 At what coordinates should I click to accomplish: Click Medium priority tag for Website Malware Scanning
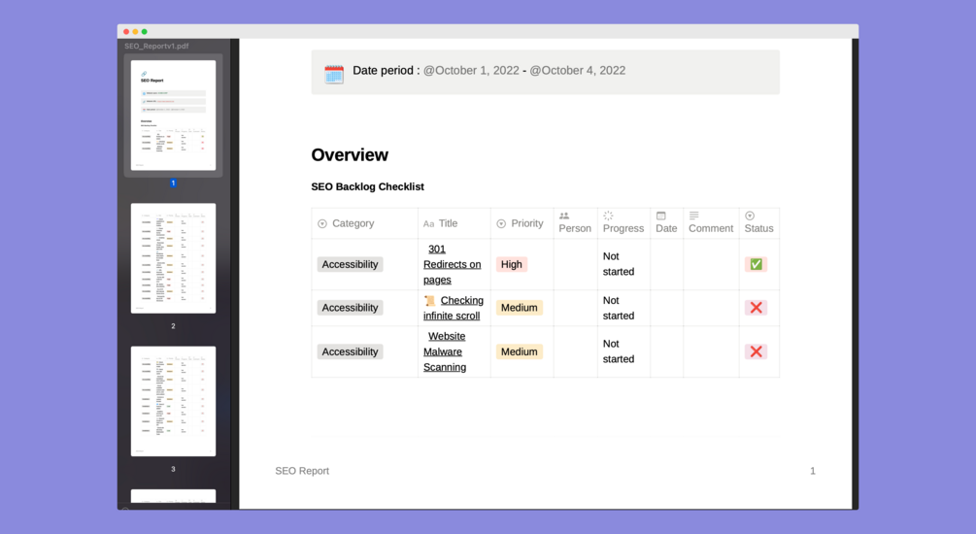point(520,351)
